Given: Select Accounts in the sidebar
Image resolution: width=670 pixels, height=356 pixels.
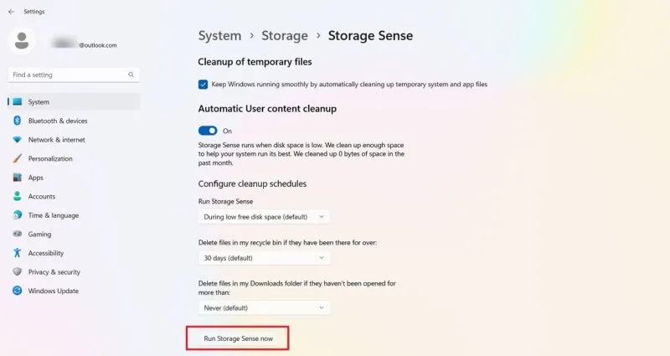Looking at the screenshot, I should click(x=41, y=196).
